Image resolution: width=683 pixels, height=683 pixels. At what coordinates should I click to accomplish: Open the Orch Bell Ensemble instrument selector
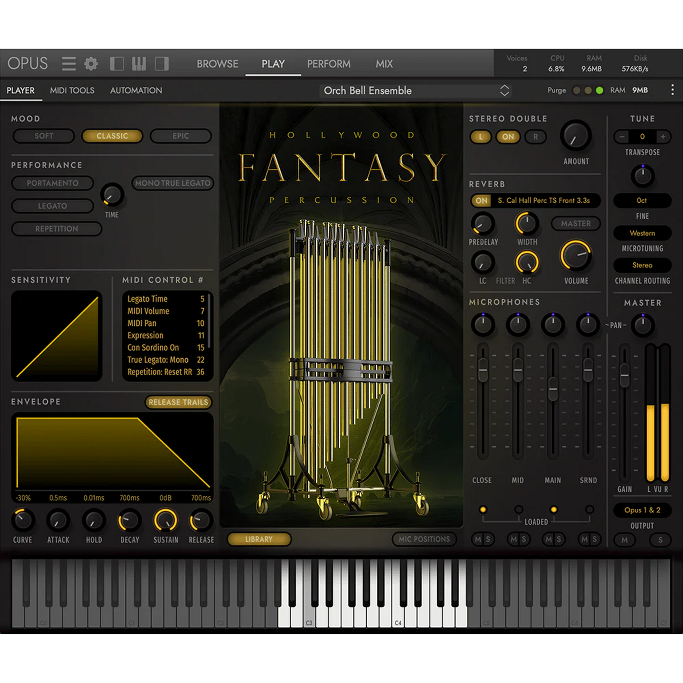[415, 90]
